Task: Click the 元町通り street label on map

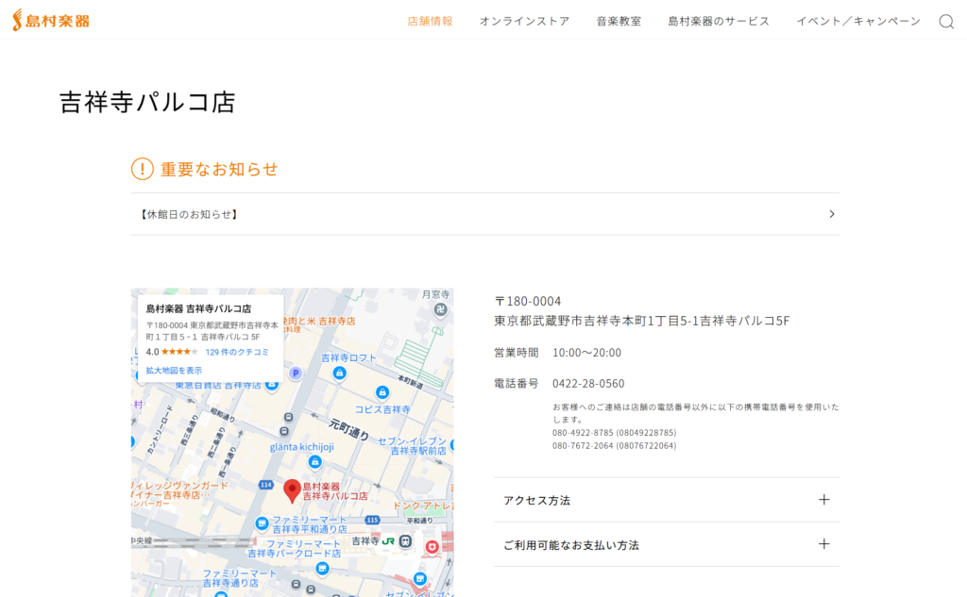Action: tap(349, 429)
